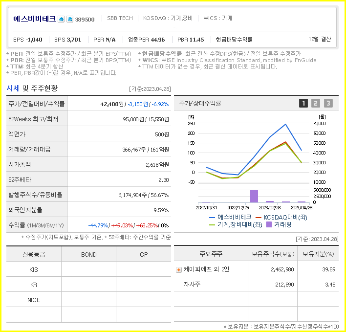Click 외국인지분율 value 9.59%

(x=161, y=210)
